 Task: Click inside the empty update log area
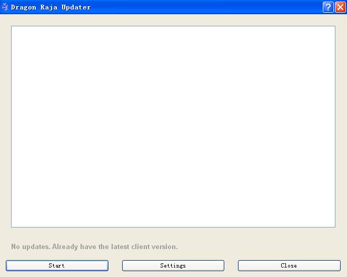click(173, 126)
